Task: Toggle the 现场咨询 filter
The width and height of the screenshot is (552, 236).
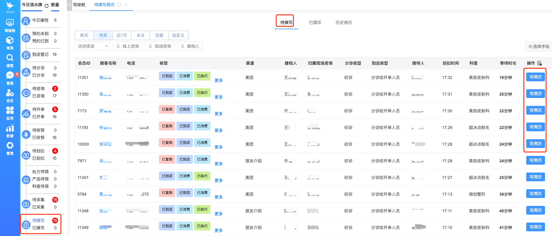Action: pyautogui.click(x=160, y=46)
